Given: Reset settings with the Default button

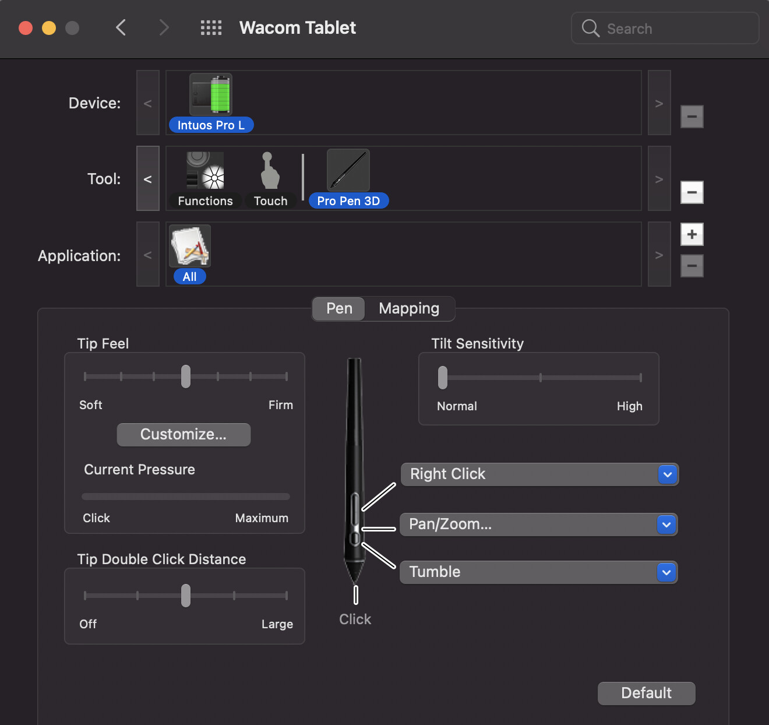Looking at the screenshot, I should pyautogui.click(x=646, y=693).
